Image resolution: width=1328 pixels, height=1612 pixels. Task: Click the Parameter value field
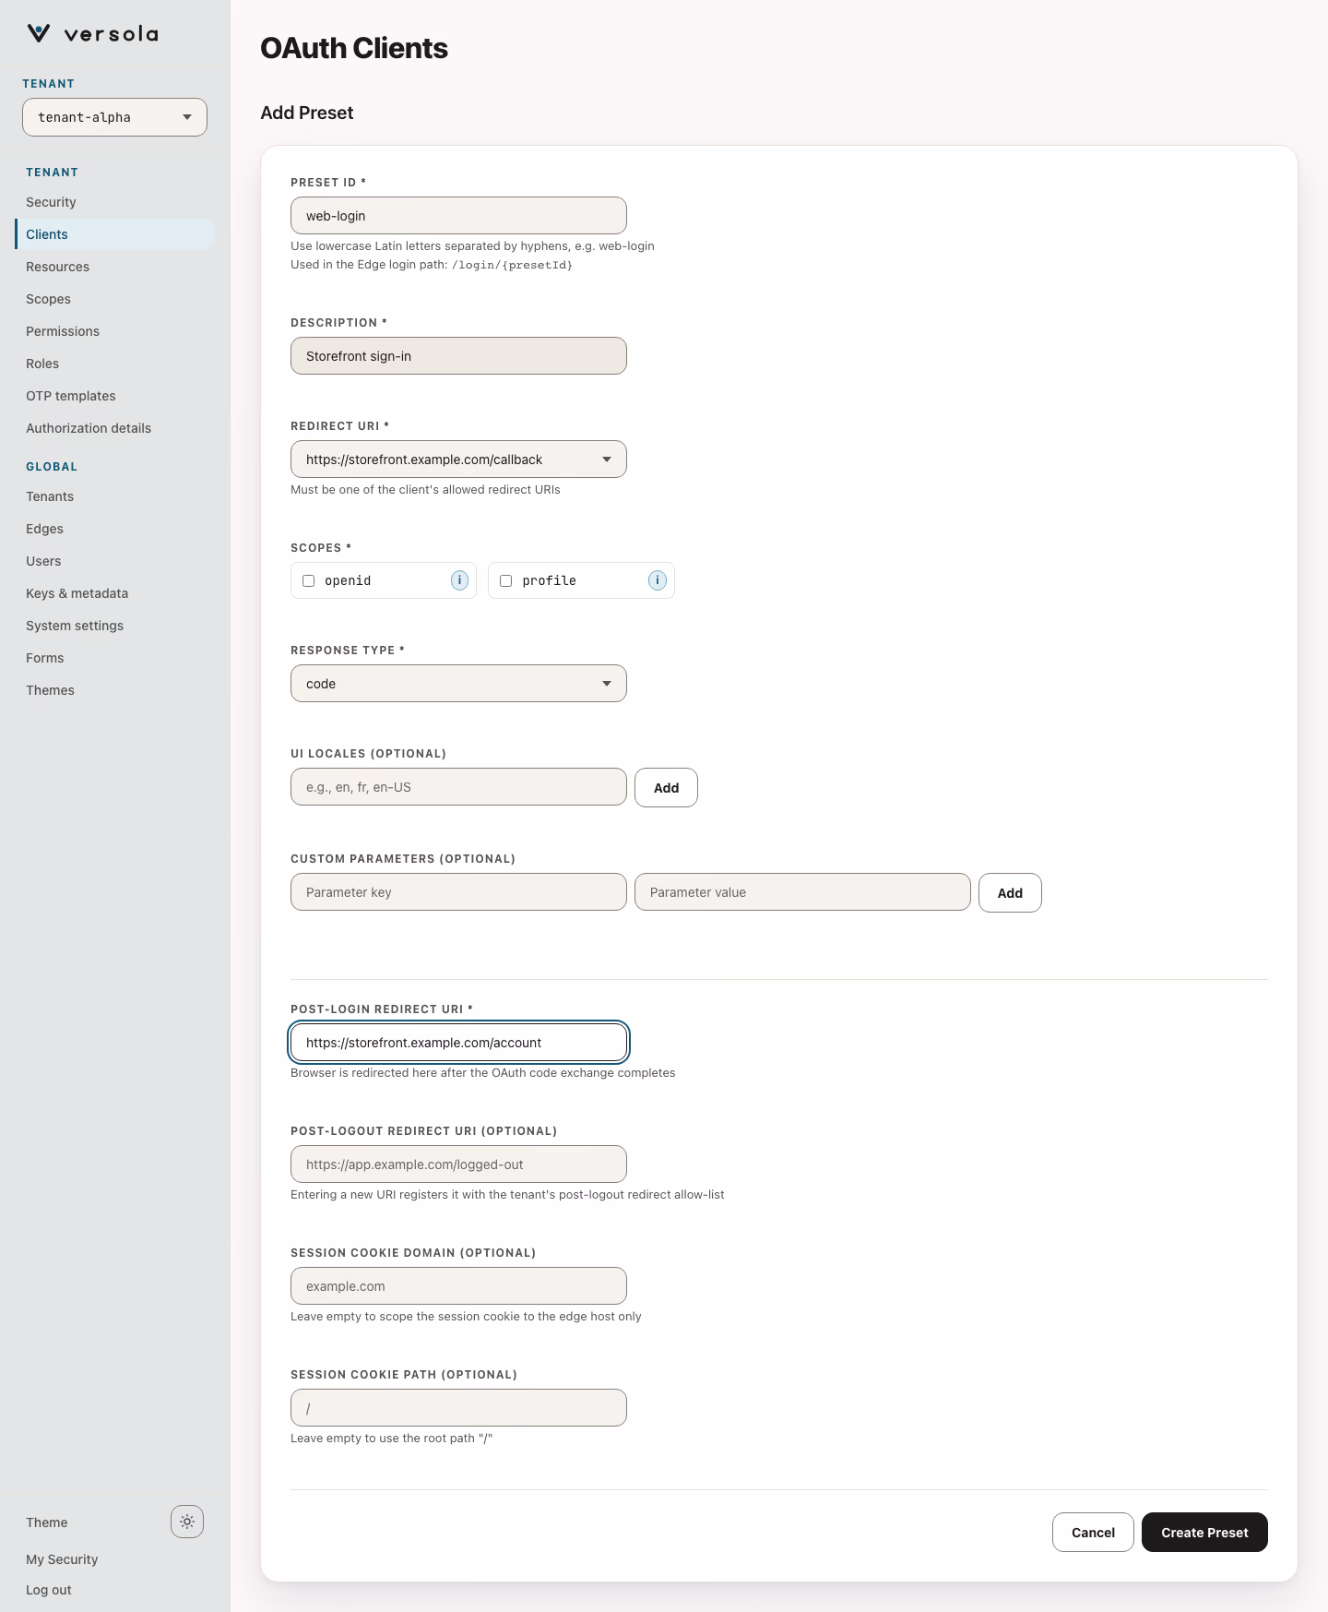tap(802, 892)
